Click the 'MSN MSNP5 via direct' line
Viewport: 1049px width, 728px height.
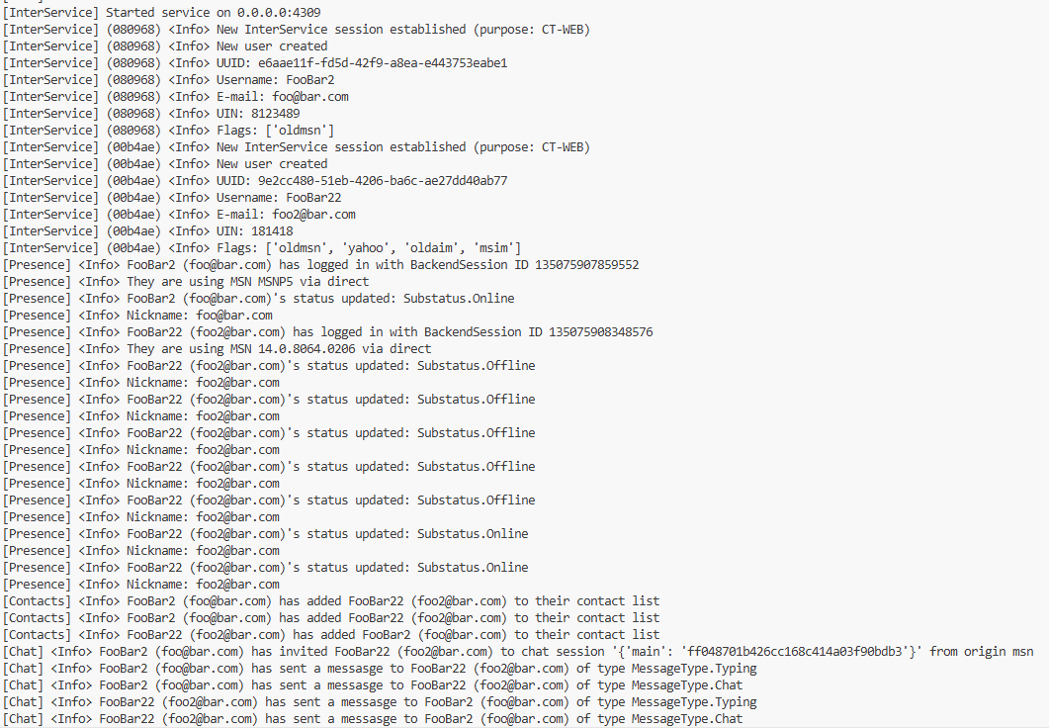pos(293,282)
